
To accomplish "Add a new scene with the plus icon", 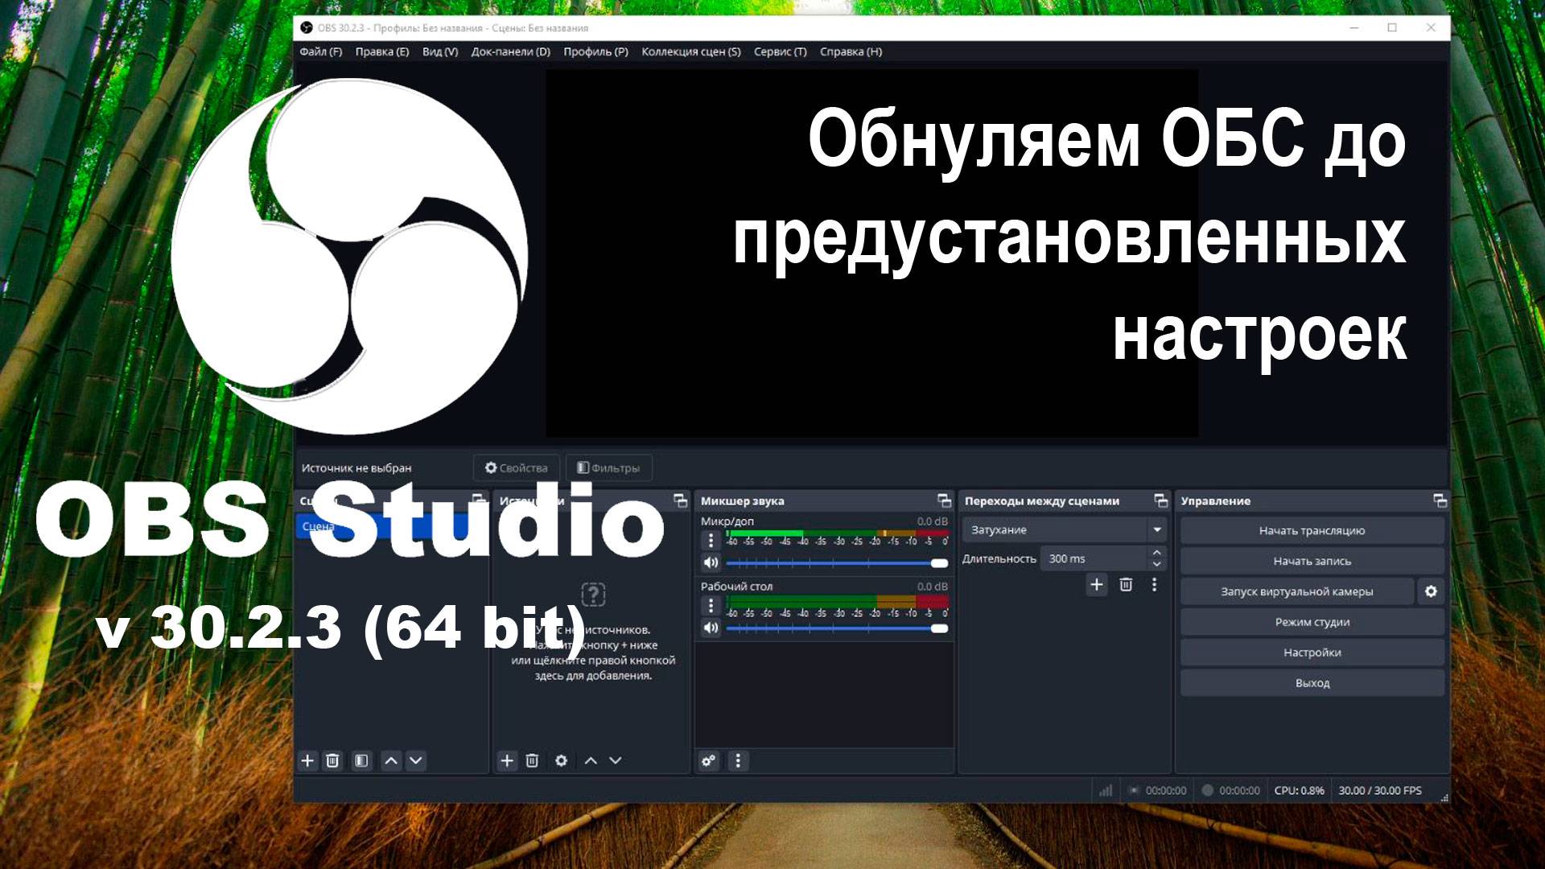I will [308, 760].
